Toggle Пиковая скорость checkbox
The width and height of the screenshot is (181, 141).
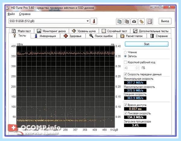click(125, 113)
